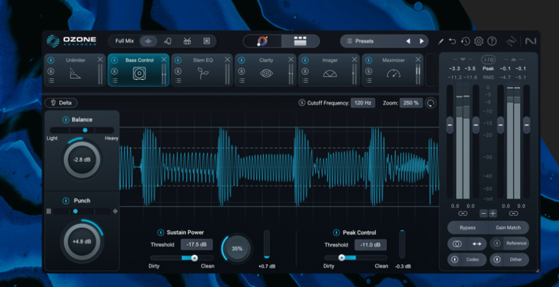
Task: Solo the Clarity module
Action: [241, 71]
